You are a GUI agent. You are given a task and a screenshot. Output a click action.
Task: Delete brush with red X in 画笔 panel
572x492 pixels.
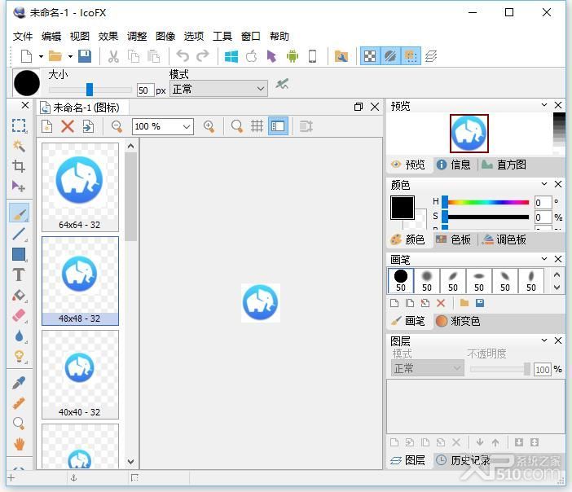point(441,303)
